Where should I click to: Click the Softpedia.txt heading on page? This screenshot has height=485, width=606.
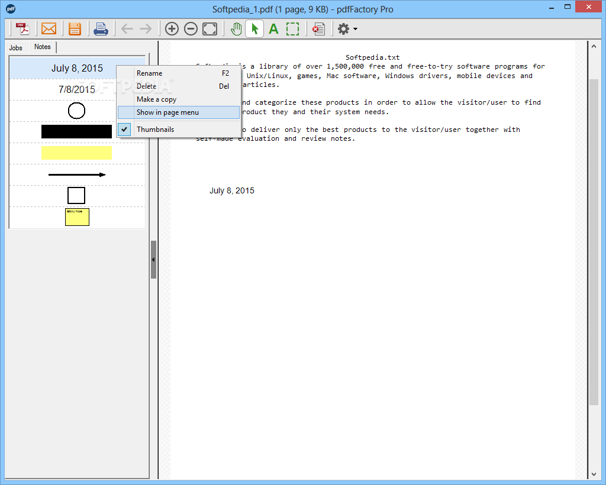[x=373, y=57]
